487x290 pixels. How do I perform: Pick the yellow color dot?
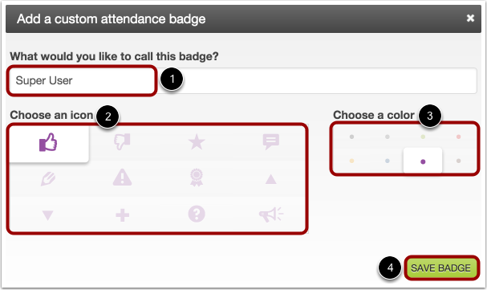351,161
